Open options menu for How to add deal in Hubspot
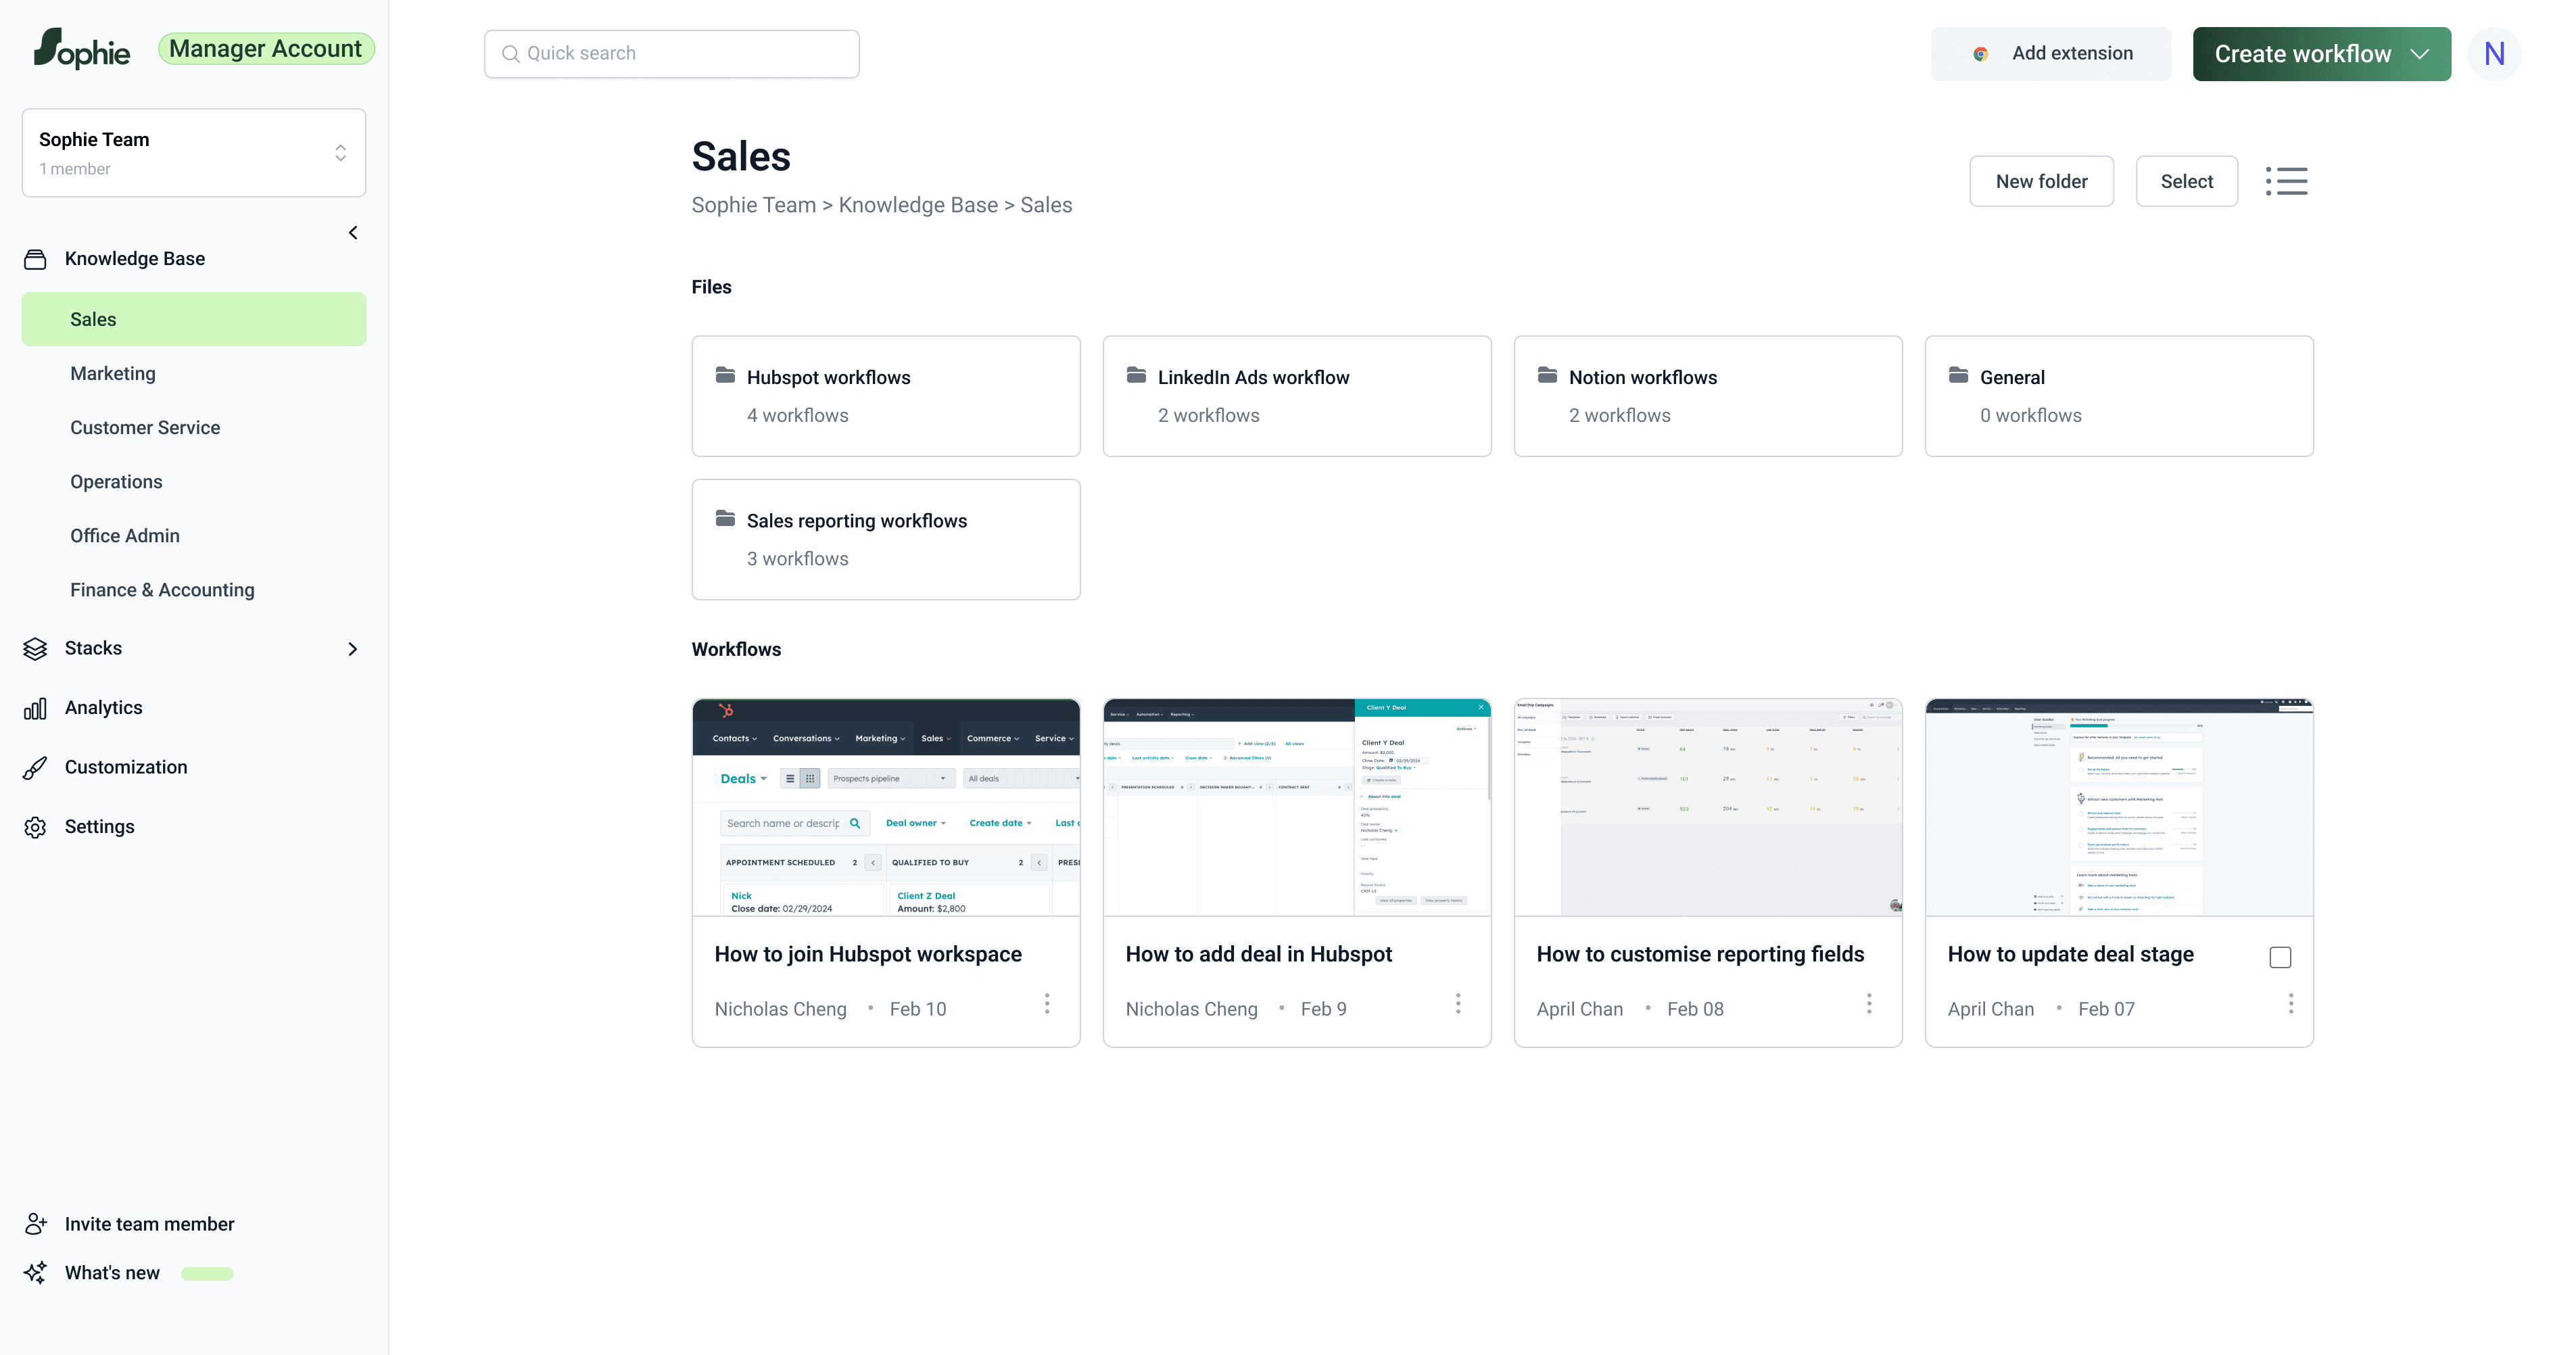Screen dimensions: 2576x1355 click(x=1458, y=1003)
